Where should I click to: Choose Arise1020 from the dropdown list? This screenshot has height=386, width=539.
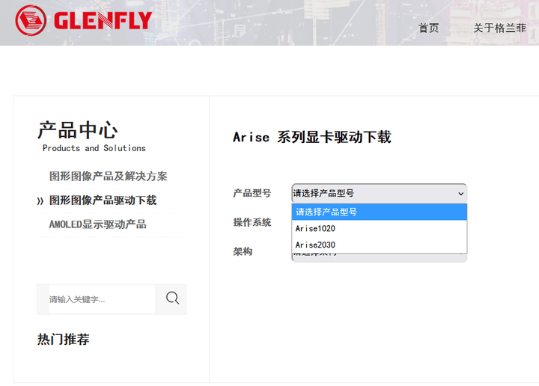click(379, 228)
